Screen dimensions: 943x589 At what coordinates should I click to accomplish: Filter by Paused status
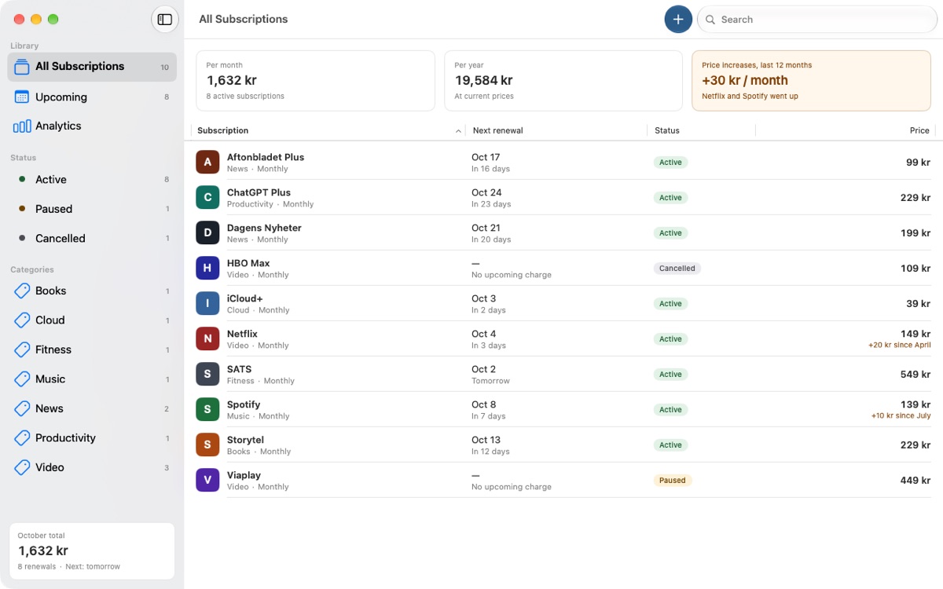point(92,209)
